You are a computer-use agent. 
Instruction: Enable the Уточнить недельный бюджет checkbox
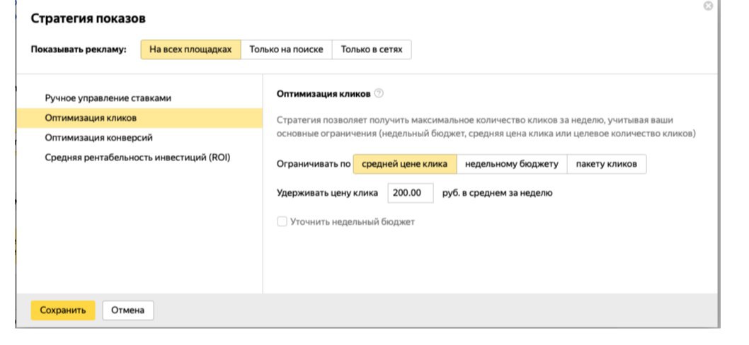coord(282,221)
